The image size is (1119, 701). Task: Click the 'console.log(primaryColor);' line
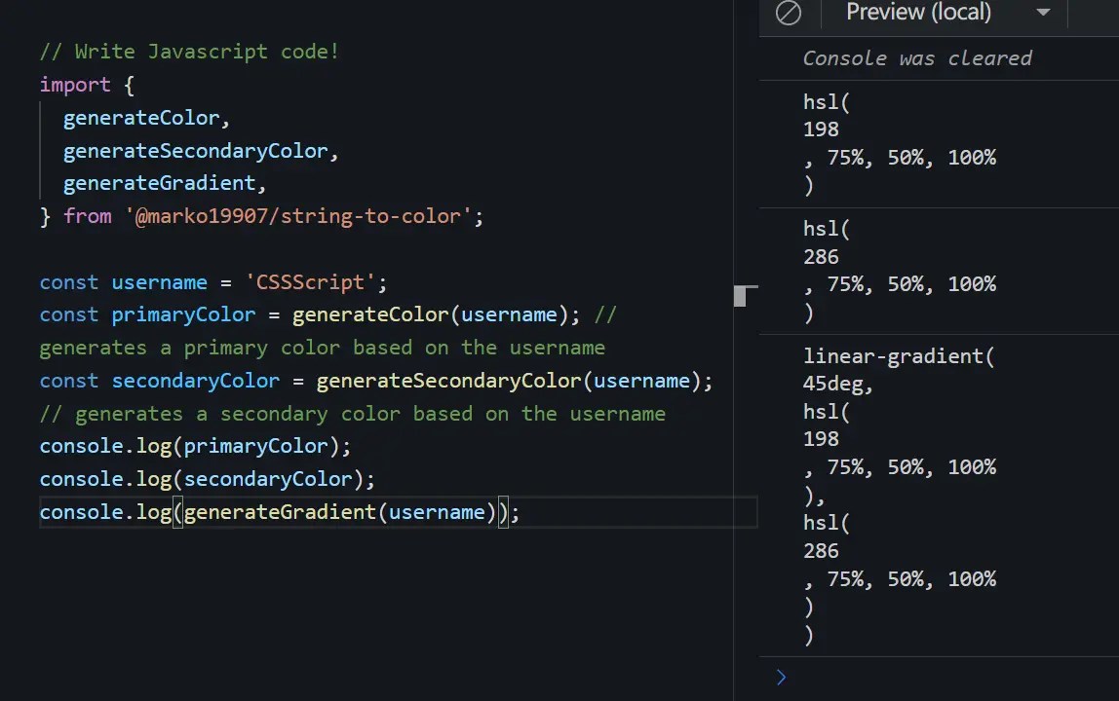[196, 447]
